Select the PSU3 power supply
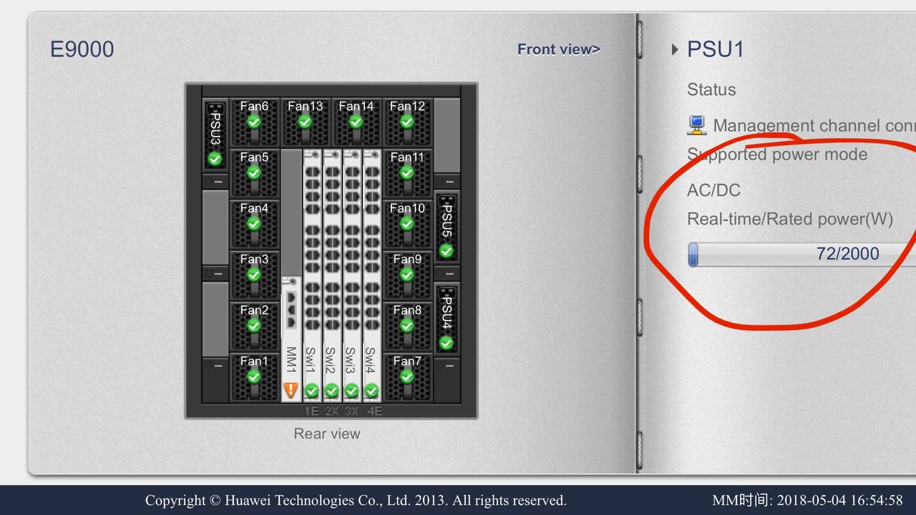Viewport: 916px width, 515px height. tap(215, 134)
